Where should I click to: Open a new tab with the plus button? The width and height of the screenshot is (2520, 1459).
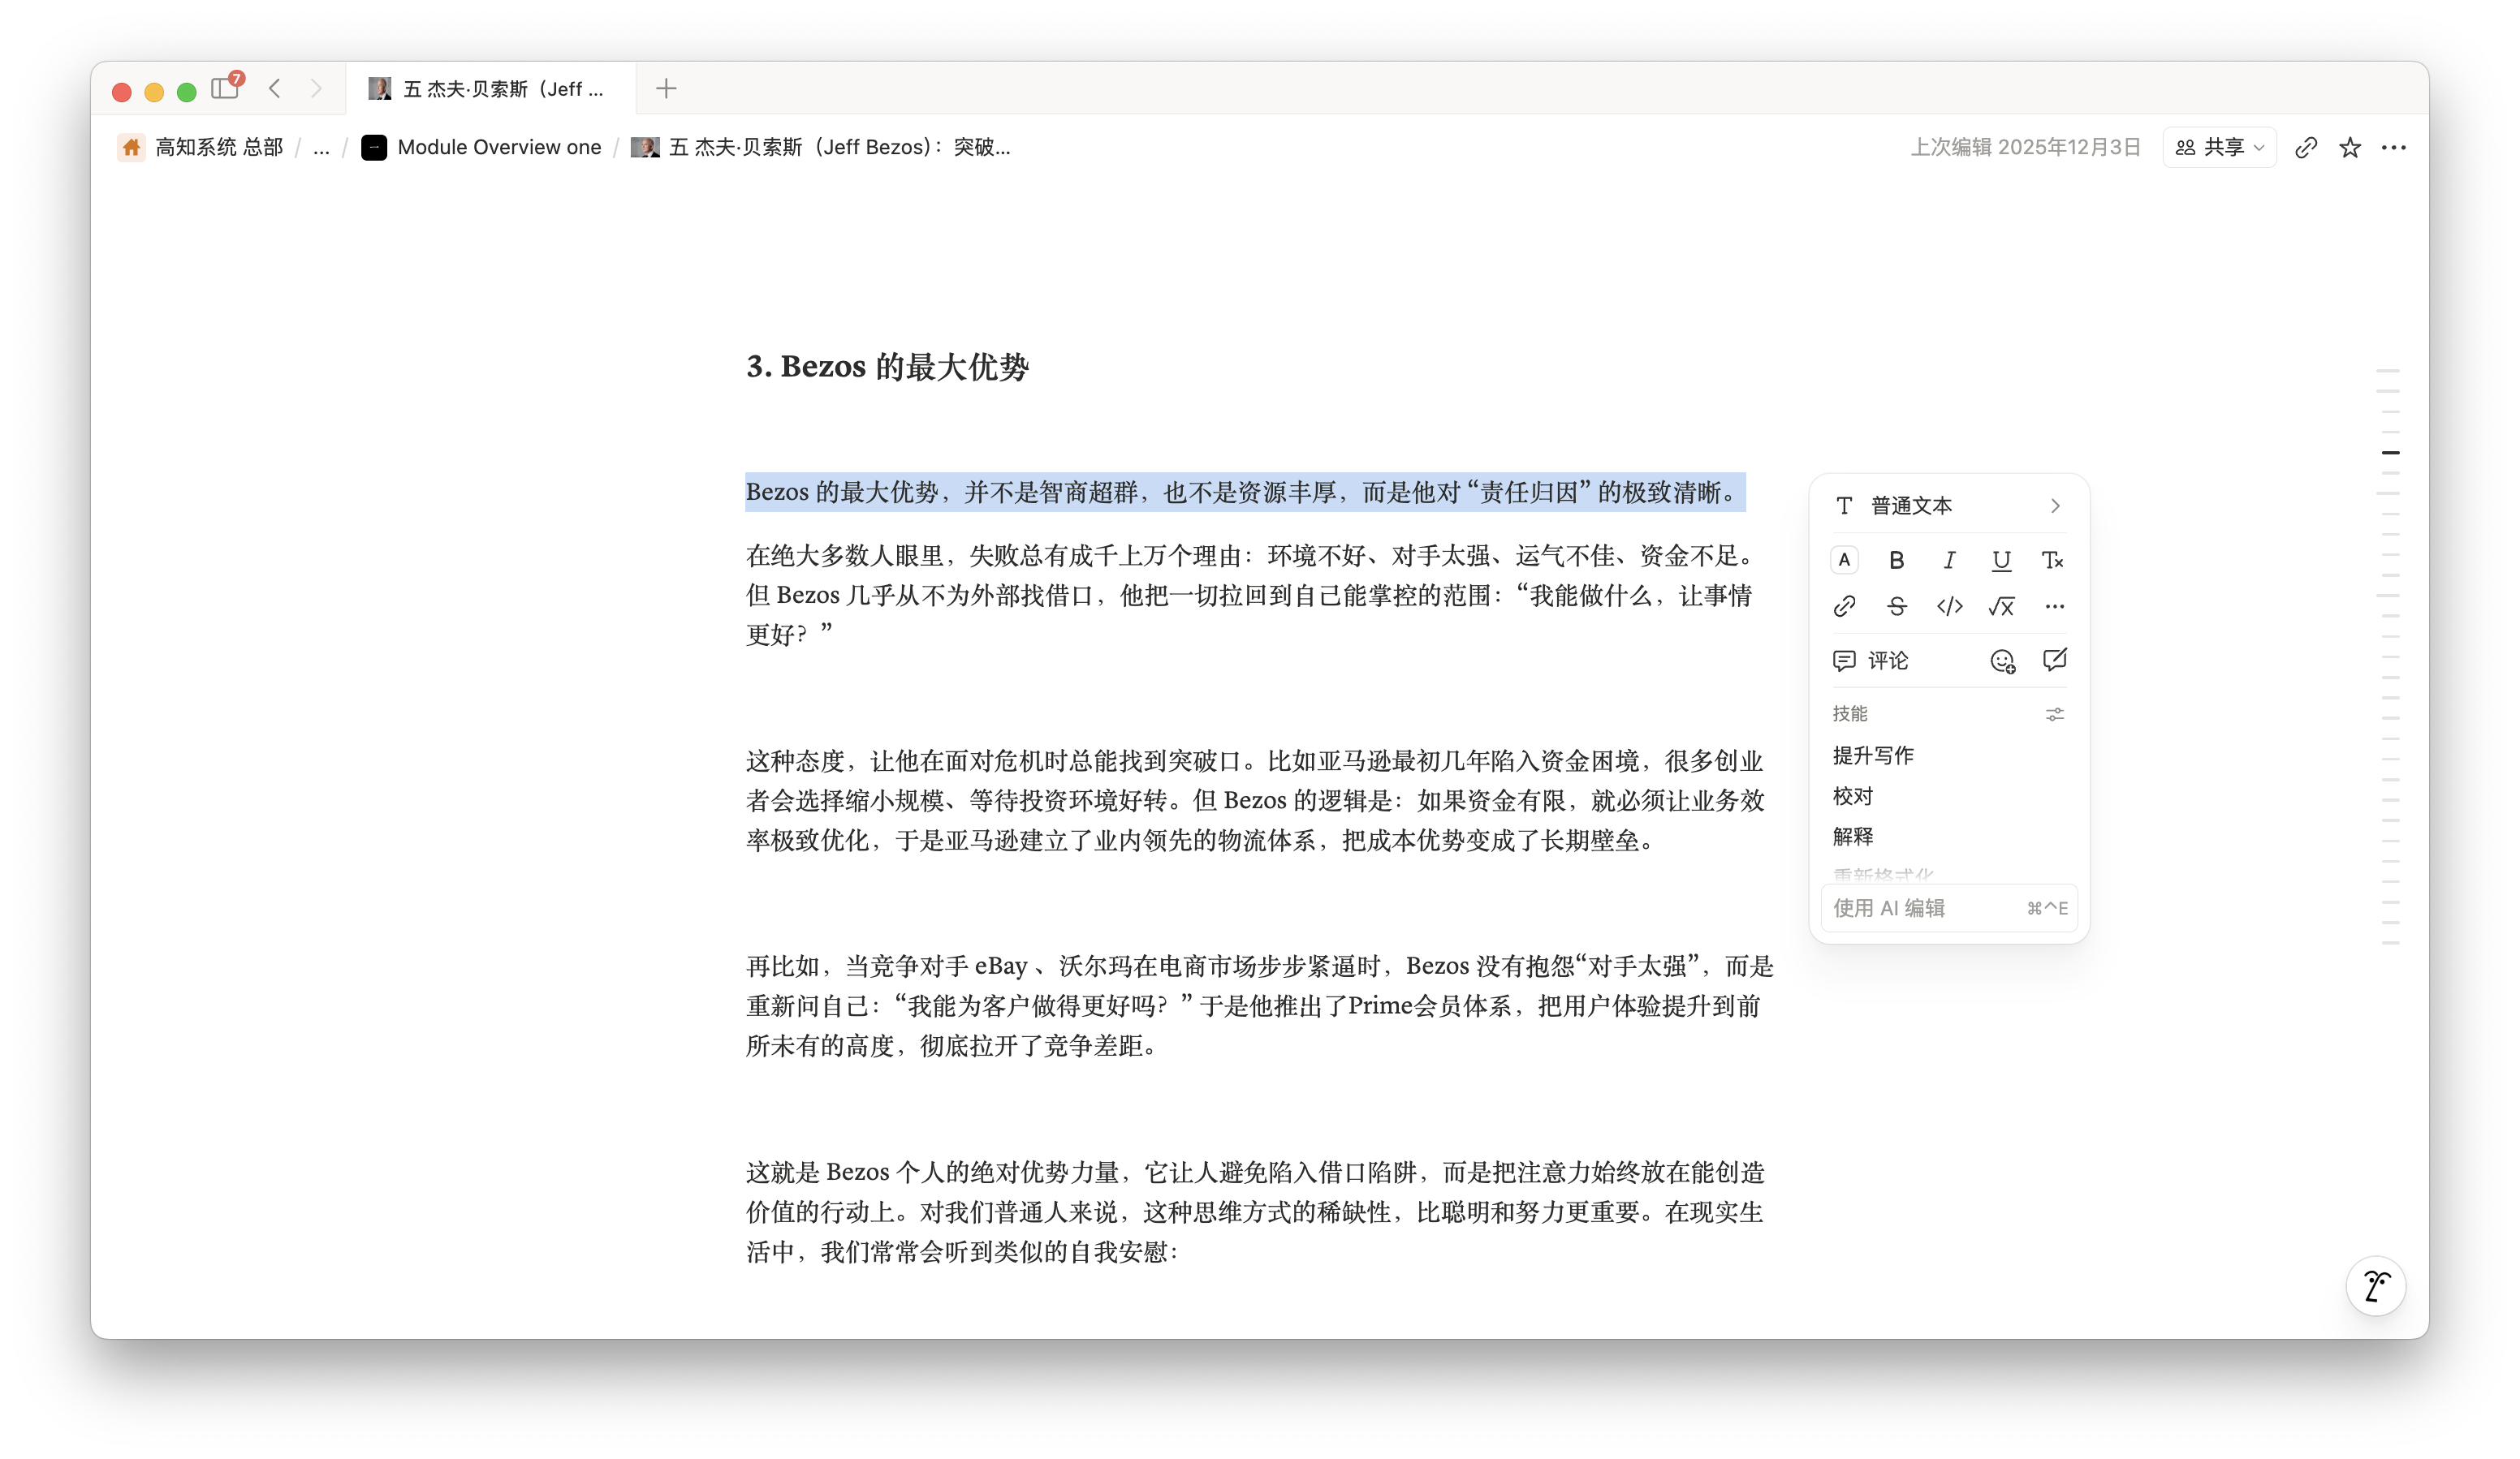pos(666,89)
